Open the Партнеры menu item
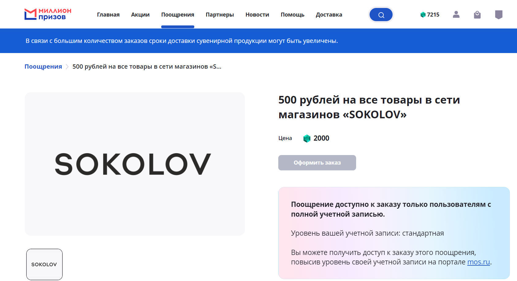 pos(220,15)
